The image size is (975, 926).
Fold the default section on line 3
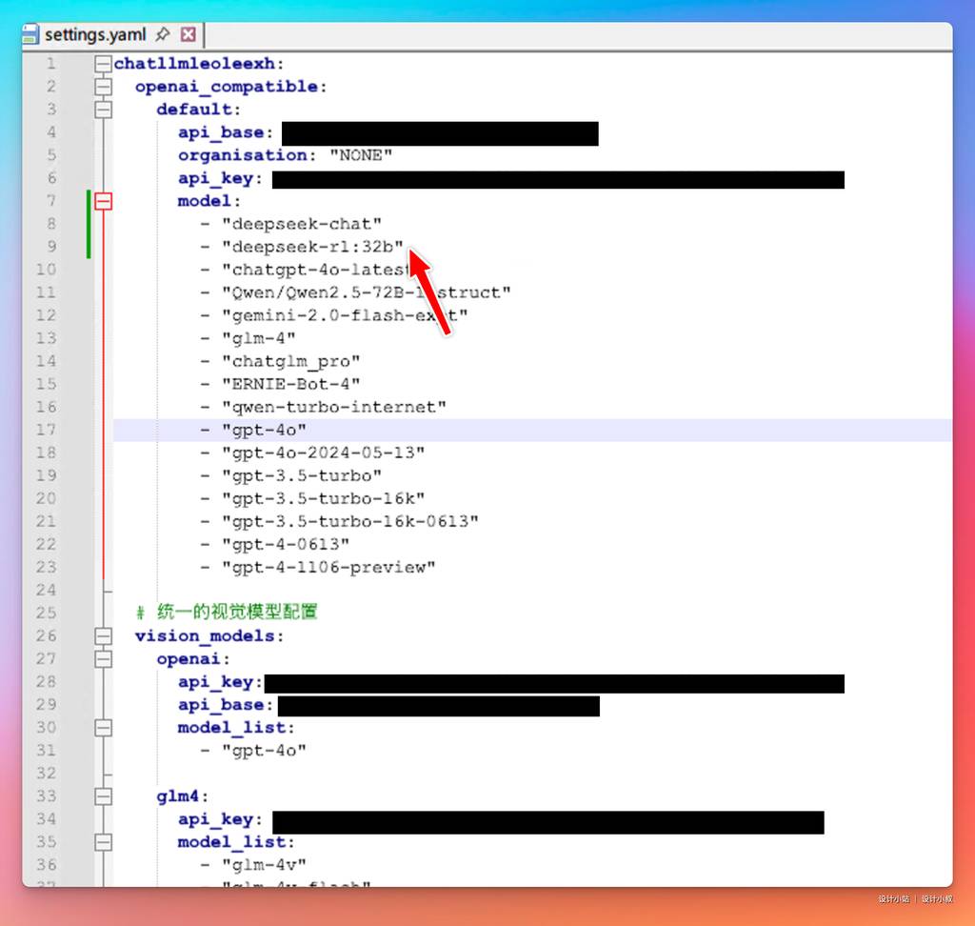103,110
